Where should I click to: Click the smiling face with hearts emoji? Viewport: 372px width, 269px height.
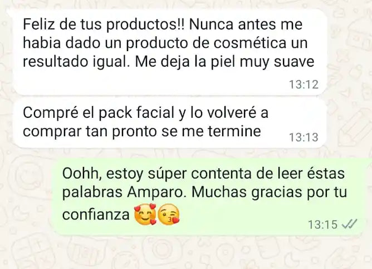[x=145, y=215]
